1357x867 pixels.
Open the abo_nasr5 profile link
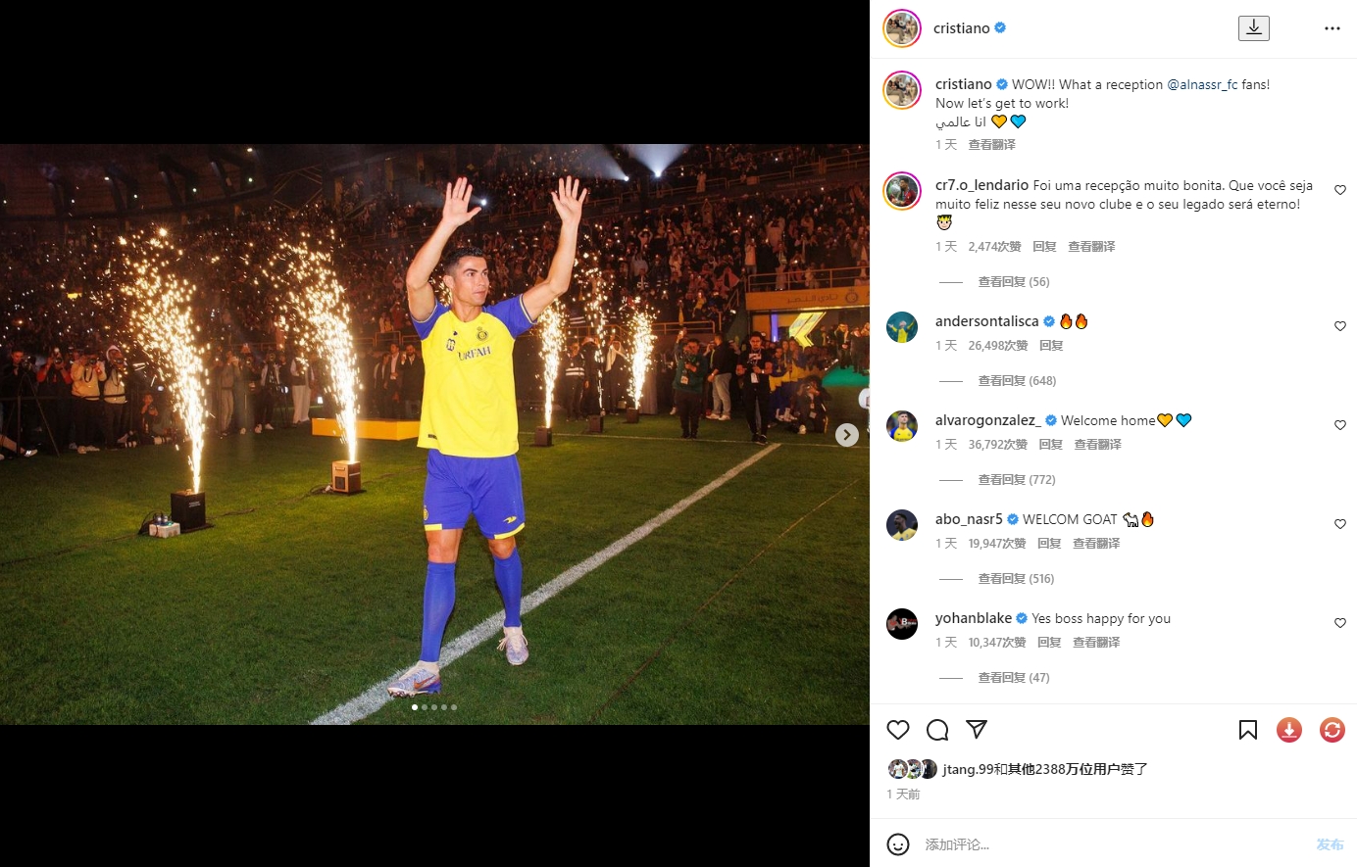click(969, 519)
